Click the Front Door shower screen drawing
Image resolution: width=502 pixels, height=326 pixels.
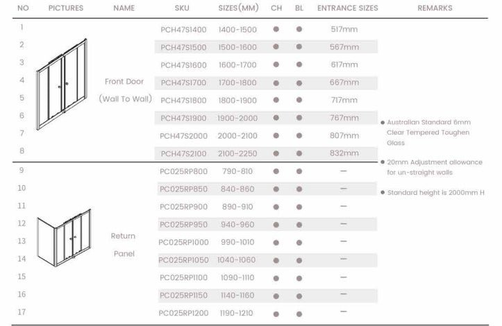[x=63, y=84]
